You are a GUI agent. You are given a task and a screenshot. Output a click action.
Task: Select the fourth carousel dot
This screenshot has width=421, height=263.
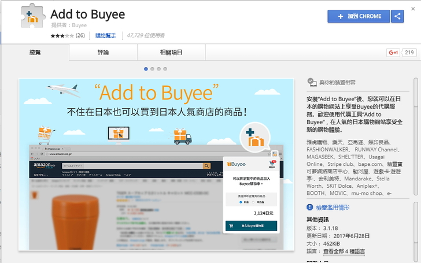(165, 69)
